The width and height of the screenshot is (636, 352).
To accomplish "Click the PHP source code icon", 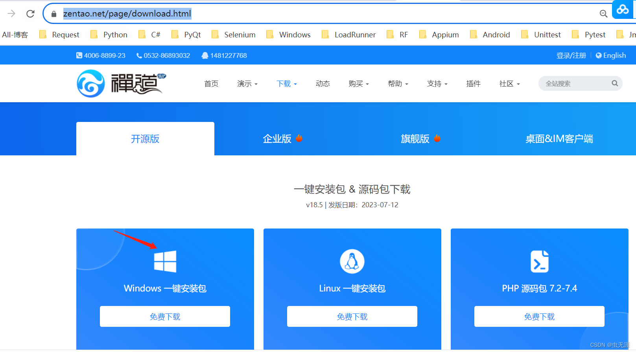I will 540,262.
